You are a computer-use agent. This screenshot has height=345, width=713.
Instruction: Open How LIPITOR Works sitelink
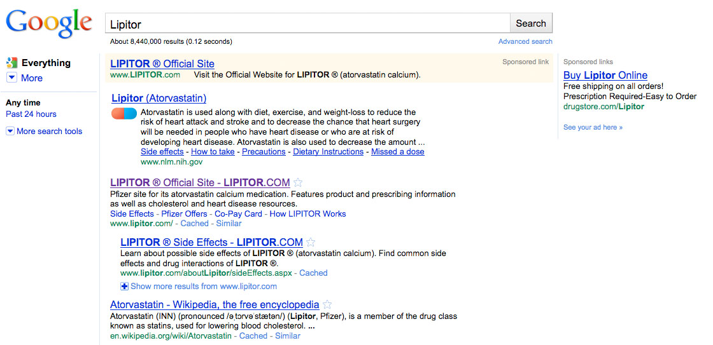point(308,214)
